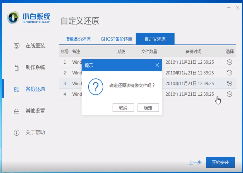Open the 小白系统 logo
The height and width of the screenshot is (173, 243).
coord(29,18)
